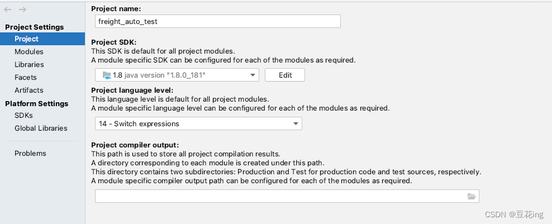Select the highlighted Project item

42,39
